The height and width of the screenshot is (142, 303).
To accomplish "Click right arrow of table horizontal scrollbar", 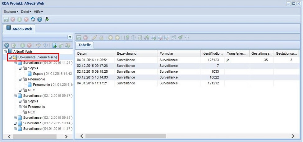I will click(293, 136).
